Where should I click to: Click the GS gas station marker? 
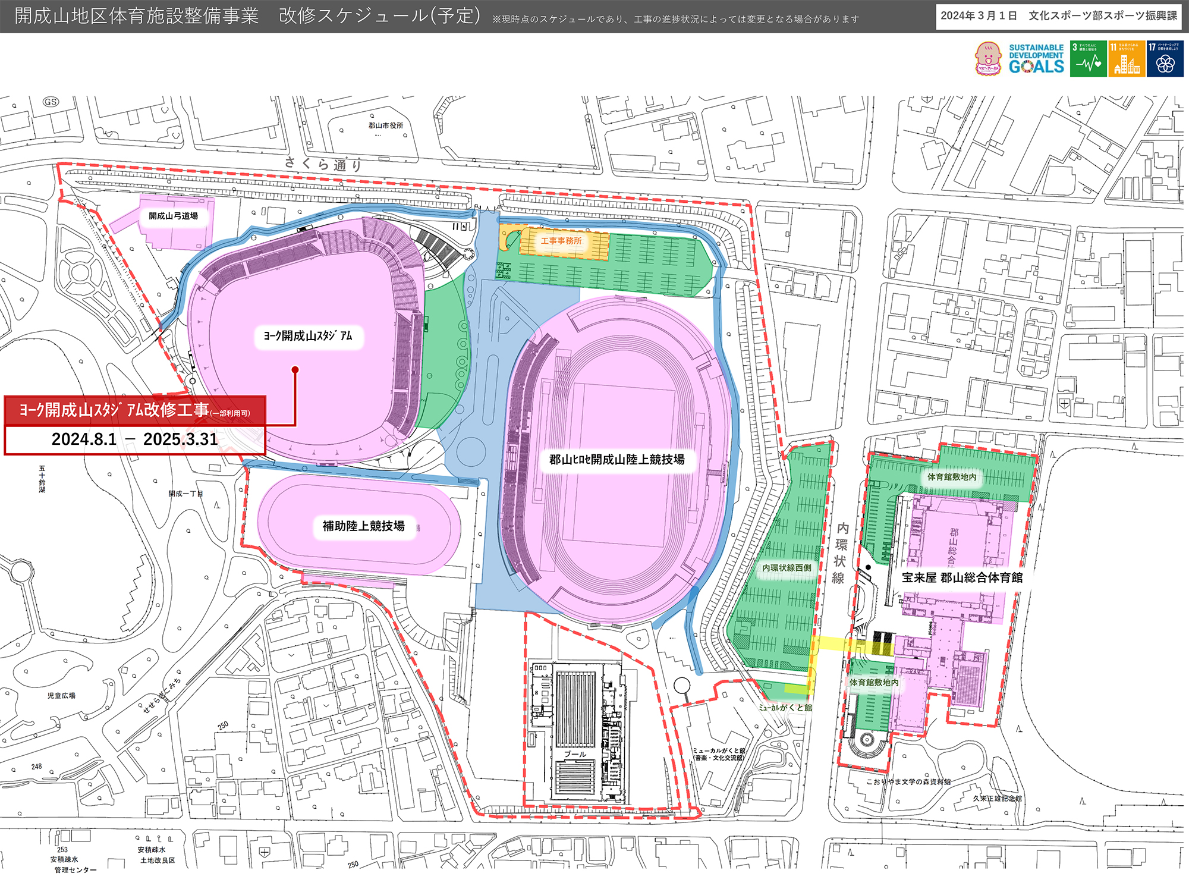pyautogui.click(x=51, y=102)
